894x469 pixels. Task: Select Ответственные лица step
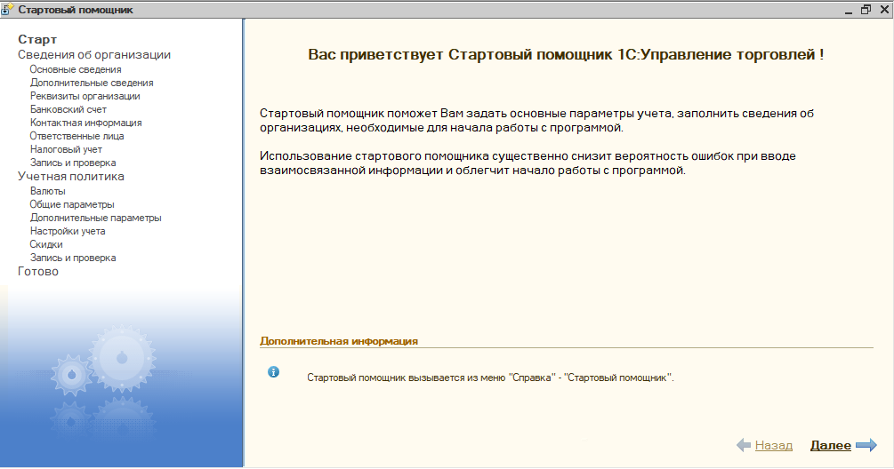pos(77,136)
